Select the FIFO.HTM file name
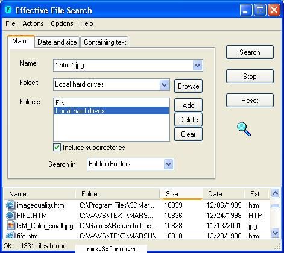The height and width of the screenshot is (253, 284). click(x=32, y=216)
